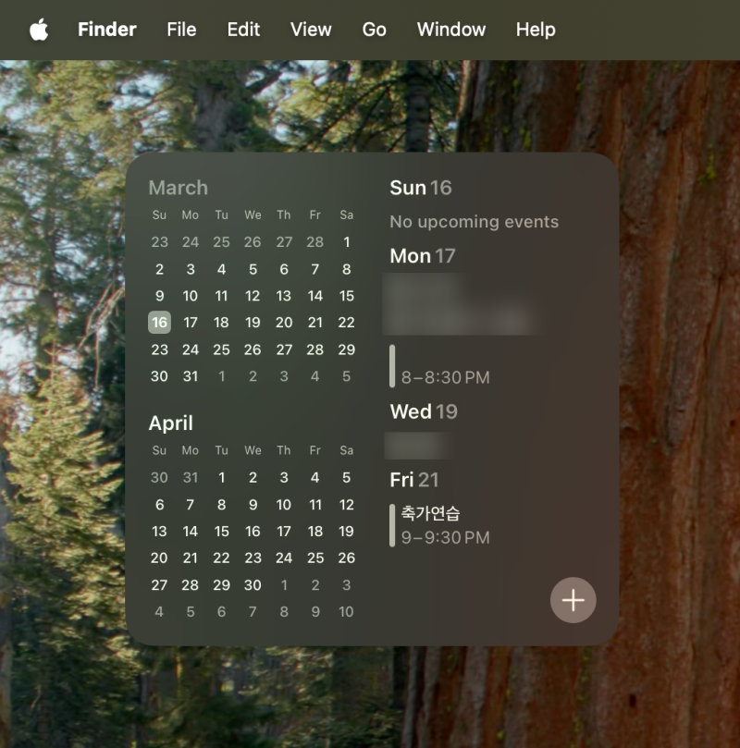Click the April month heading
The height and width of the screenshot is (748, 740).
(x=171, y=423)
